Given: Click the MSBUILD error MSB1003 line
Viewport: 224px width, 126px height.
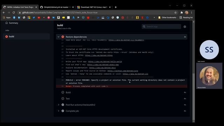Looking at the screenshot, I should pos(121,82).
